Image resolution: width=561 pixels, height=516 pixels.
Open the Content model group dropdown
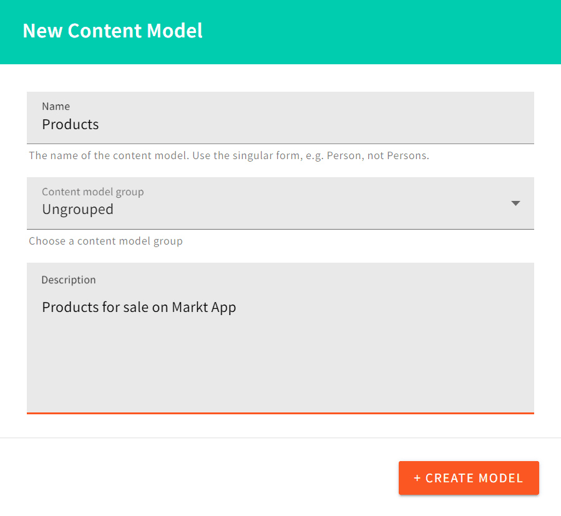pos(280,203)
